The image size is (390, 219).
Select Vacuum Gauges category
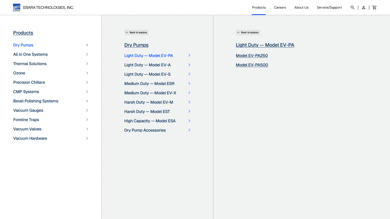point(28,110)
